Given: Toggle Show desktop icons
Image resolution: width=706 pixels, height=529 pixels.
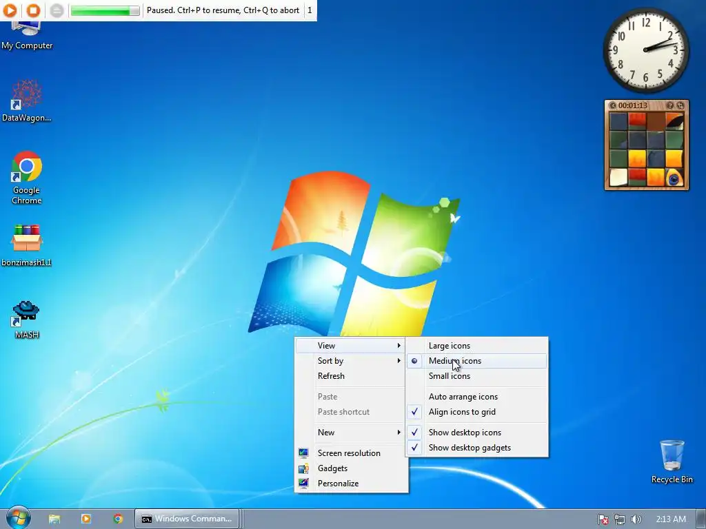Looking at the screenshot, I should coord(477,433).
